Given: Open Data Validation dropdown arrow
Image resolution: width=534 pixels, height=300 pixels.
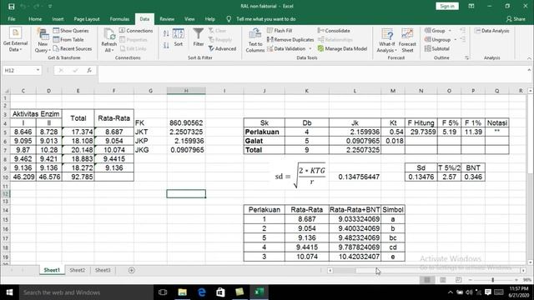Looking at the screenshot, I should tap(310, 49).
